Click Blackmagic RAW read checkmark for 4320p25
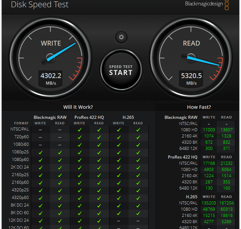This screenshot has width=241, height=229. [x=60, y=191]
